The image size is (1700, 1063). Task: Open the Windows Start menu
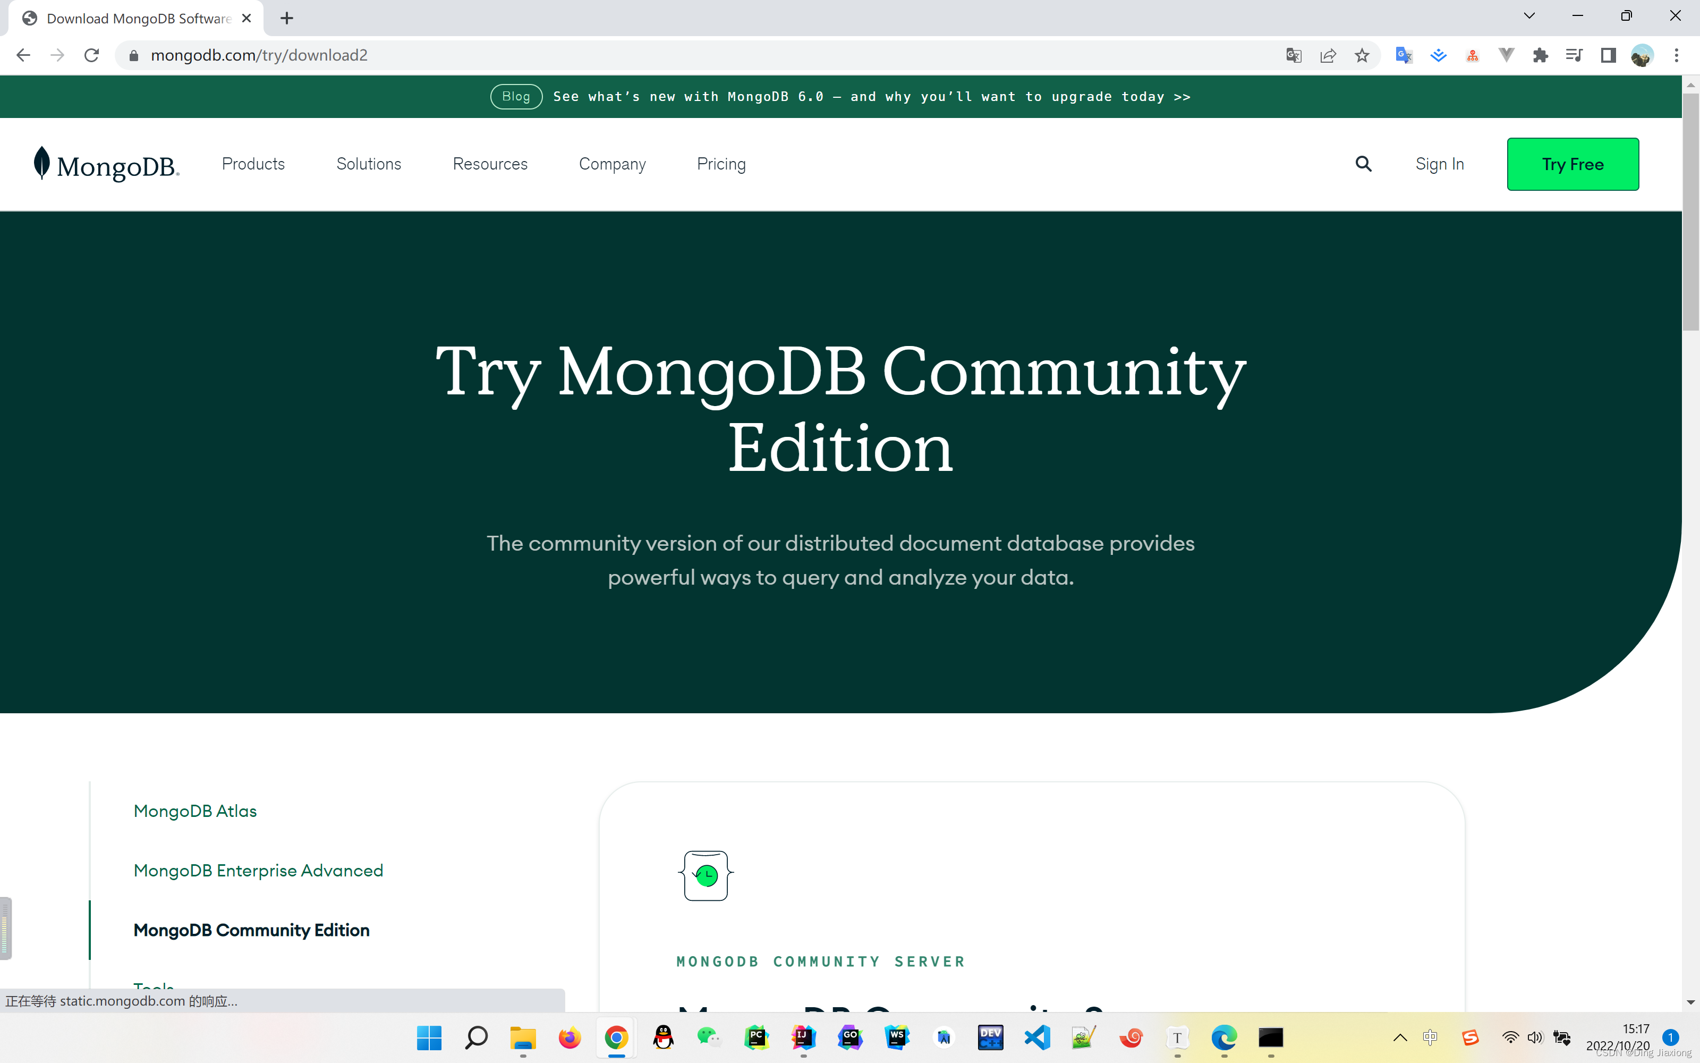429,1037
